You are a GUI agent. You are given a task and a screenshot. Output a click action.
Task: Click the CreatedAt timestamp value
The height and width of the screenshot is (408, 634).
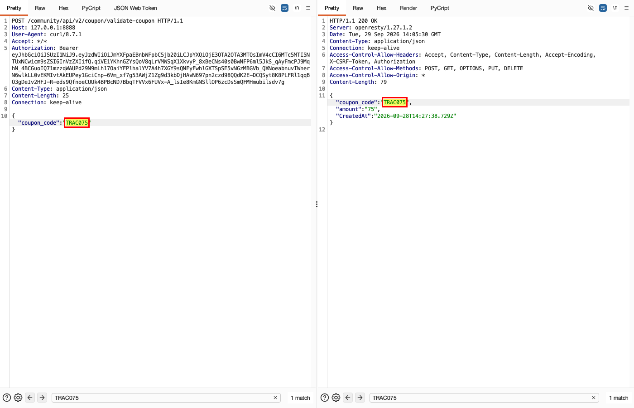pos(415,116)
